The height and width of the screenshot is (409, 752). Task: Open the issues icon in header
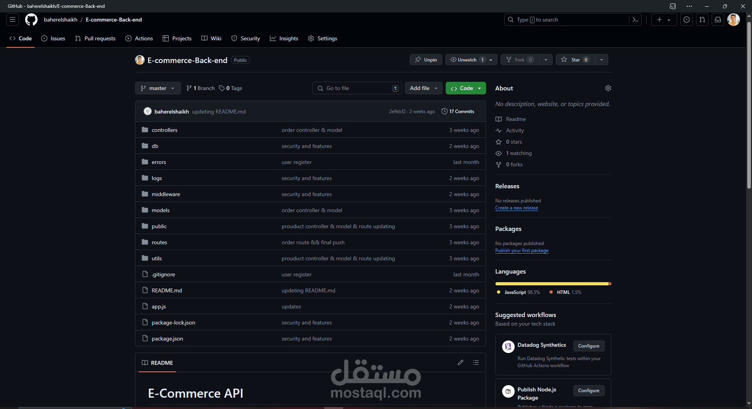click(687, 20)
